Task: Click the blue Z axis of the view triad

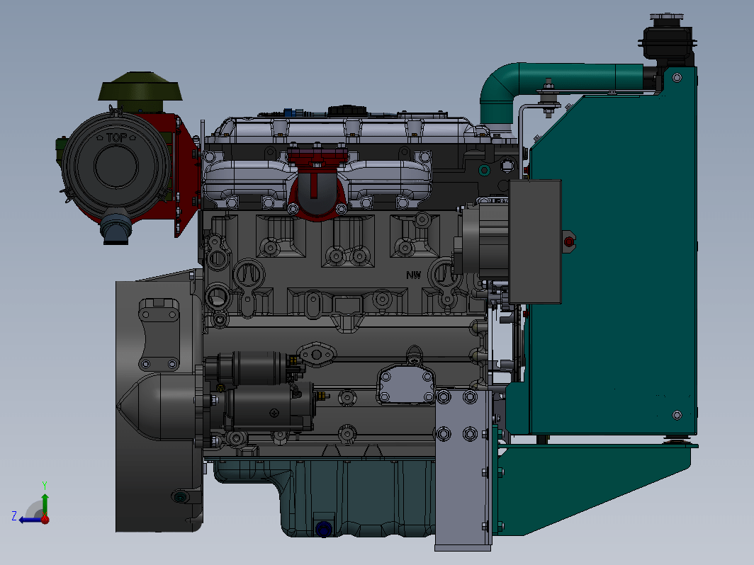Action: (x=30, y=520)
